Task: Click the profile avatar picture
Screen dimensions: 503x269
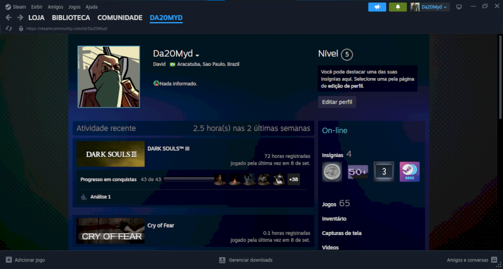Action: point(109,77)
